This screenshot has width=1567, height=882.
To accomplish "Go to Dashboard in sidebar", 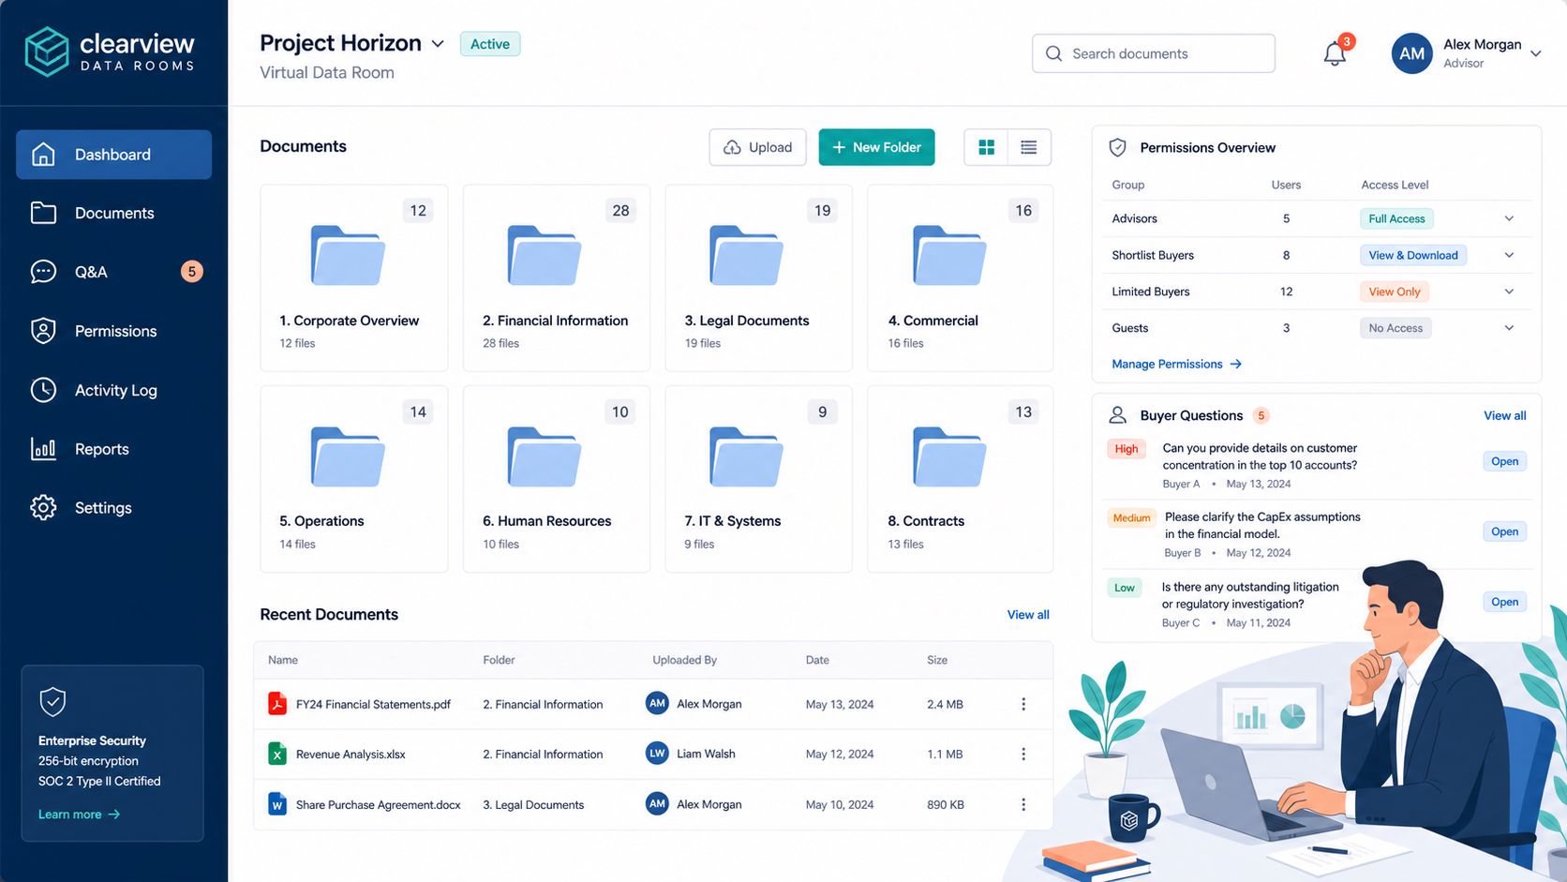I will pyautogui.click(x=113, y=155).
